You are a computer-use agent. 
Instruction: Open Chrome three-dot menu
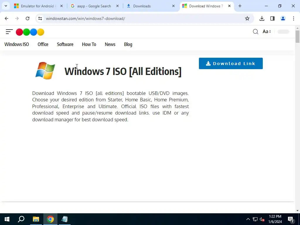294,18
